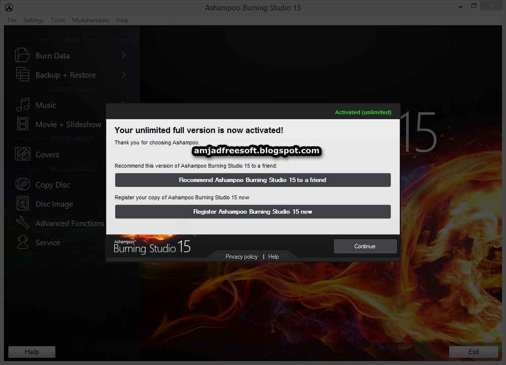Expand the Backup + Restore submenu arrow
The image size is (506, 365).
coord(124,75)
